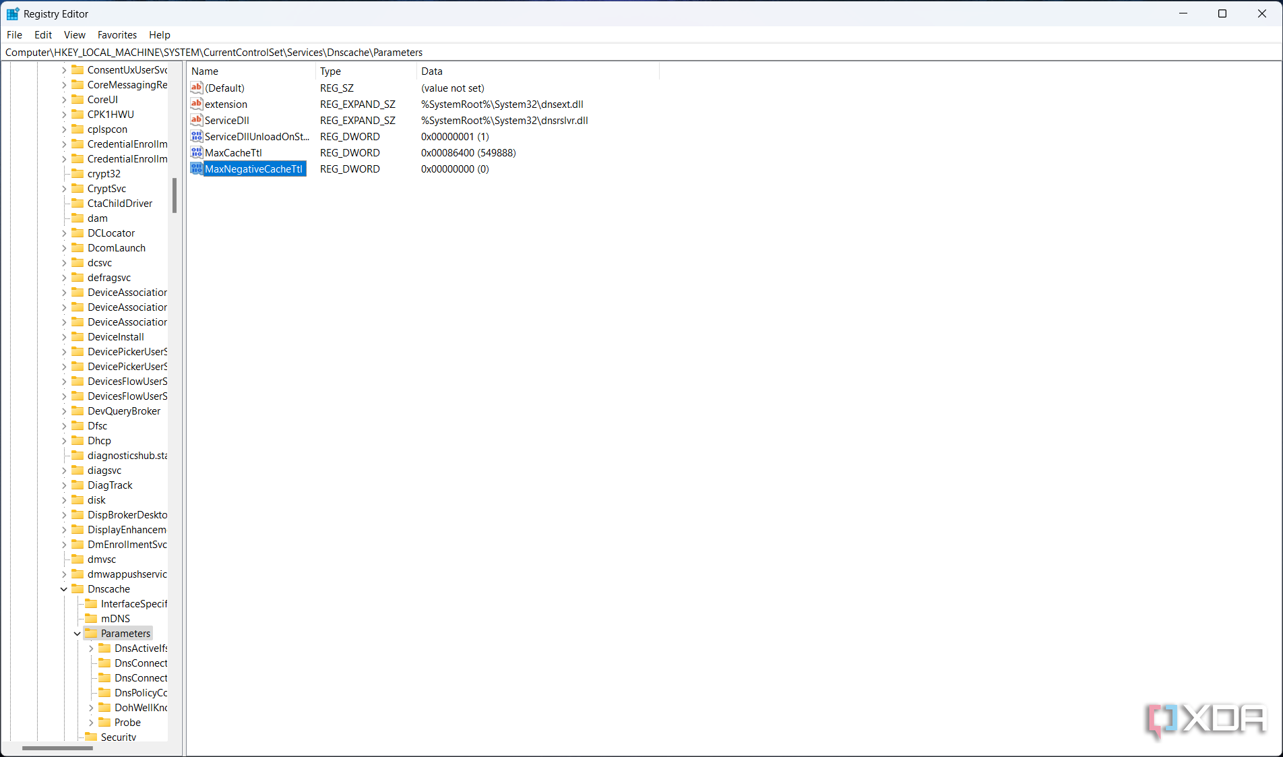Screen dimensions: 1283x757
Task: Select the DevQueryBroker key
Action: click(x=124, y=411)
